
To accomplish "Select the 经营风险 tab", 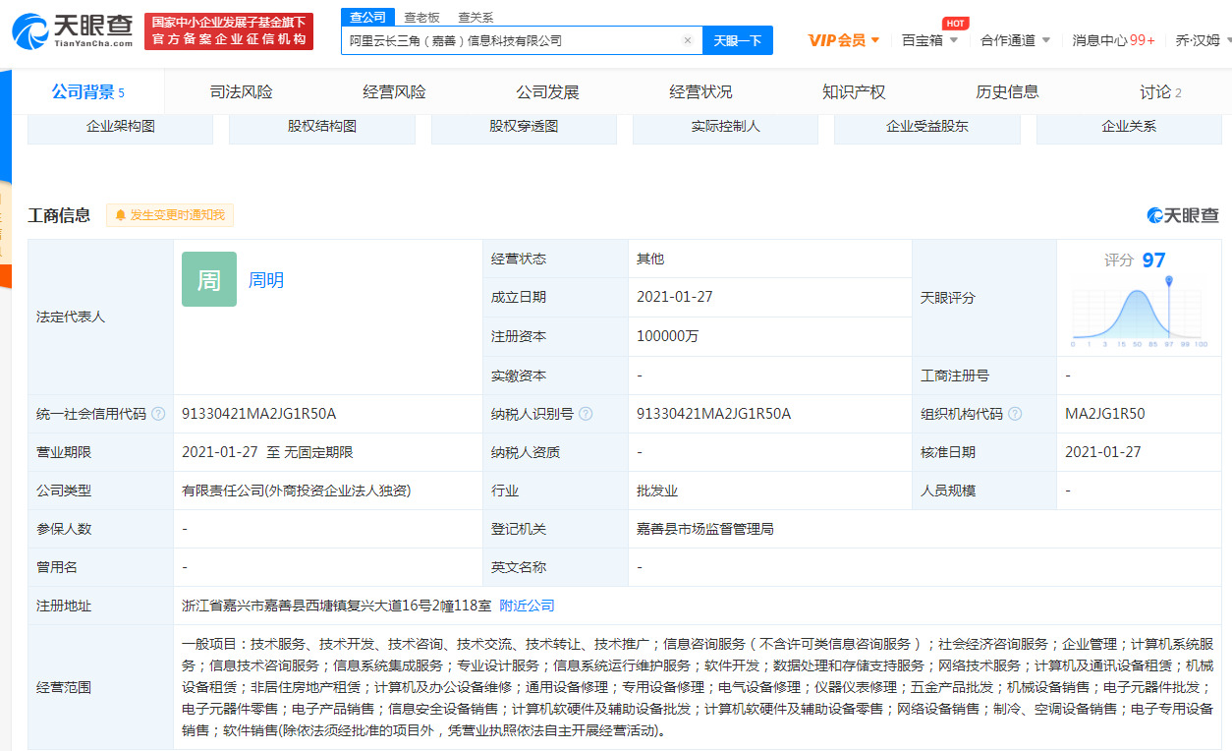I will click(x=394, y=92).
